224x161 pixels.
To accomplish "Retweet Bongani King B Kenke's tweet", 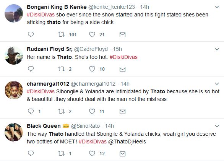I will click(x=62, y=34).
